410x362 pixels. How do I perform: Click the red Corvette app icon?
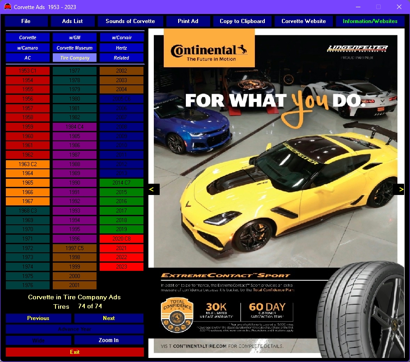tap(8, 7)
